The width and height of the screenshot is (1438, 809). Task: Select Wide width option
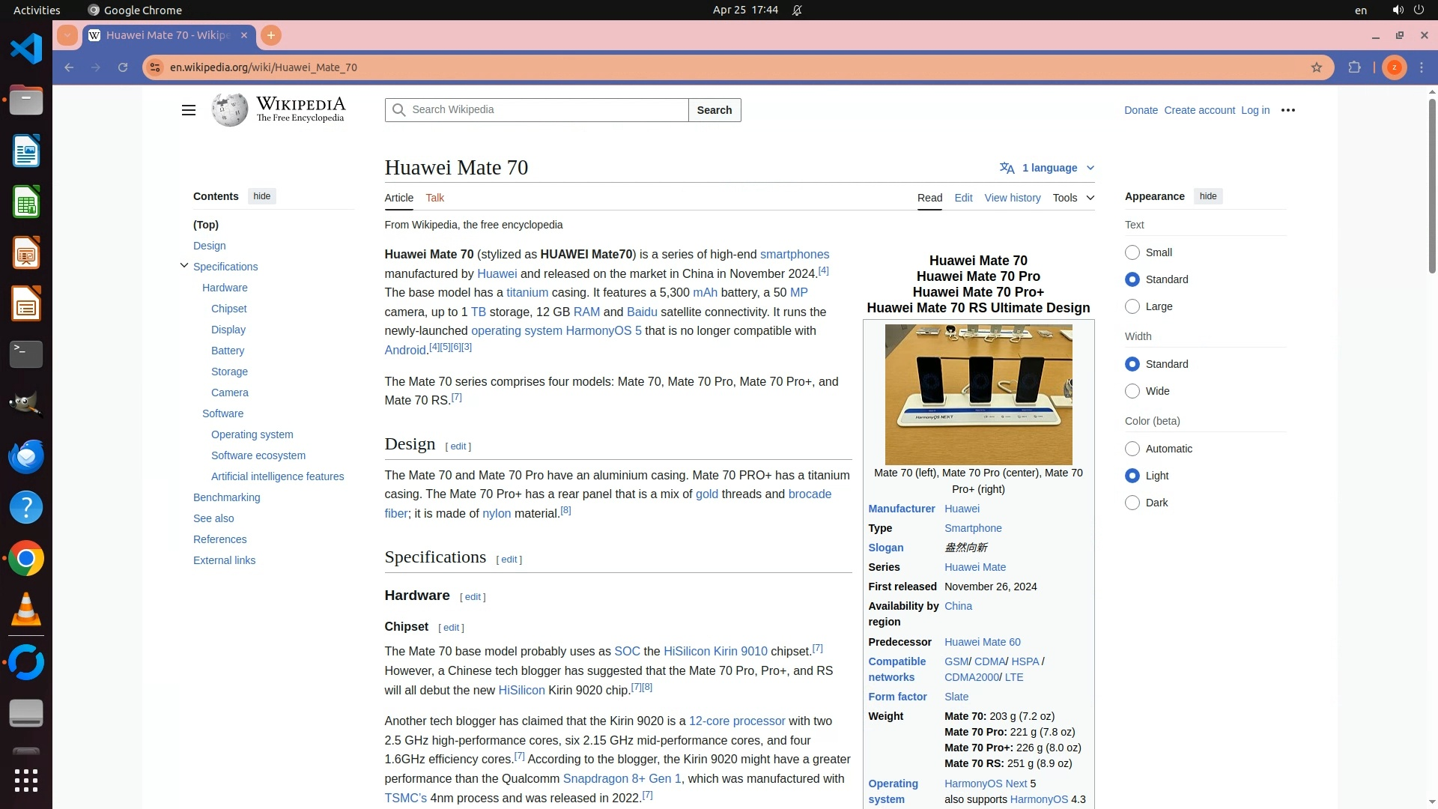[x=1132, y=391]
